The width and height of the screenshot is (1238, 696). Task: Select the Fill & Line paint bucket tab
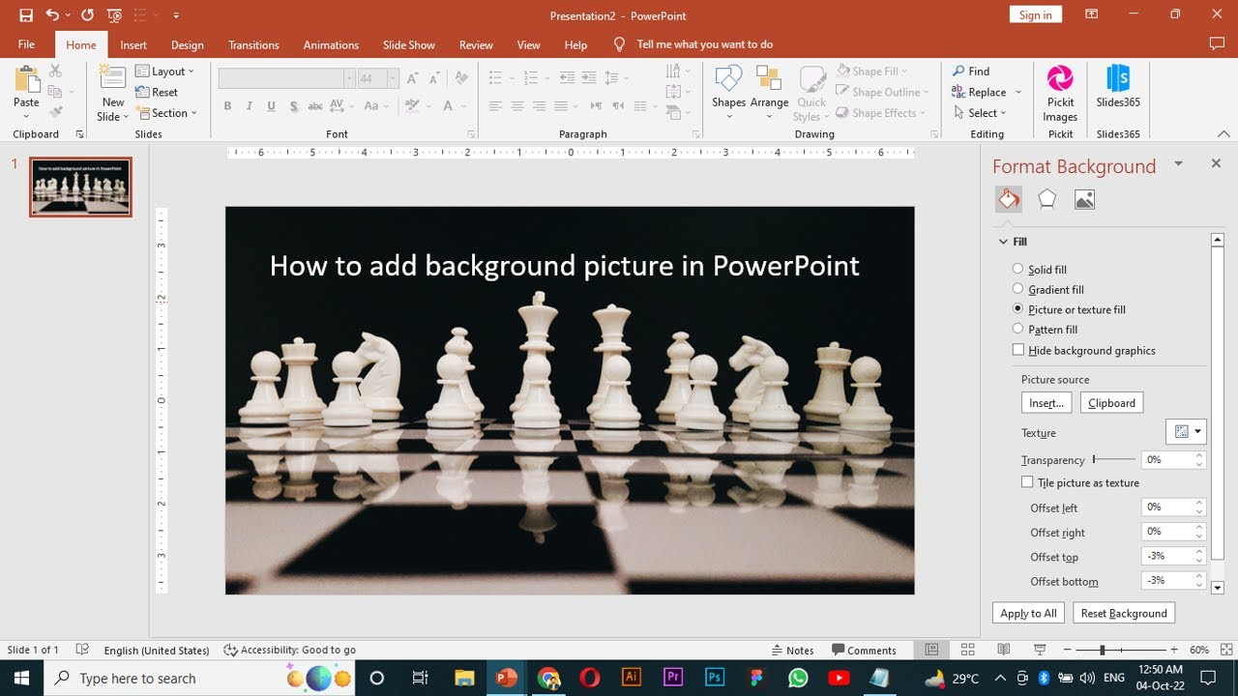tap(1009, 199)
